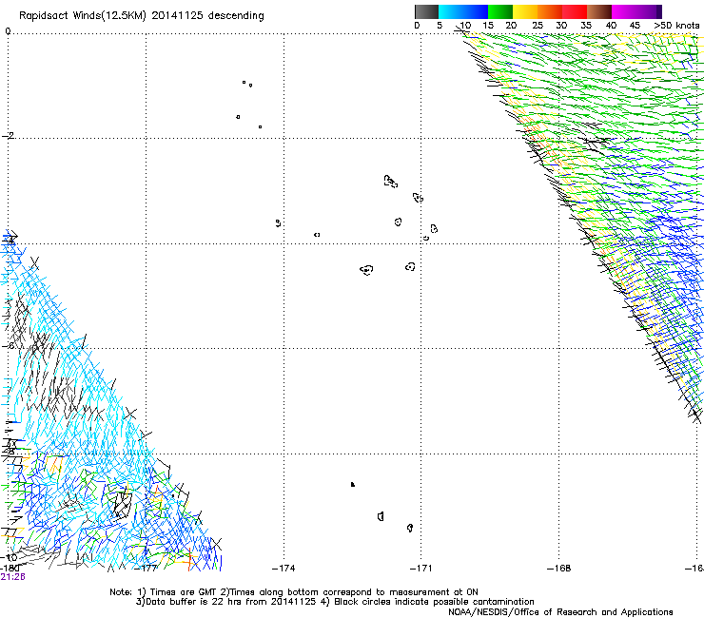This screenshot has width=704, height=618.
Task: Click the magenta 40-45 knots legend segment
Action: tap(624, 11)
